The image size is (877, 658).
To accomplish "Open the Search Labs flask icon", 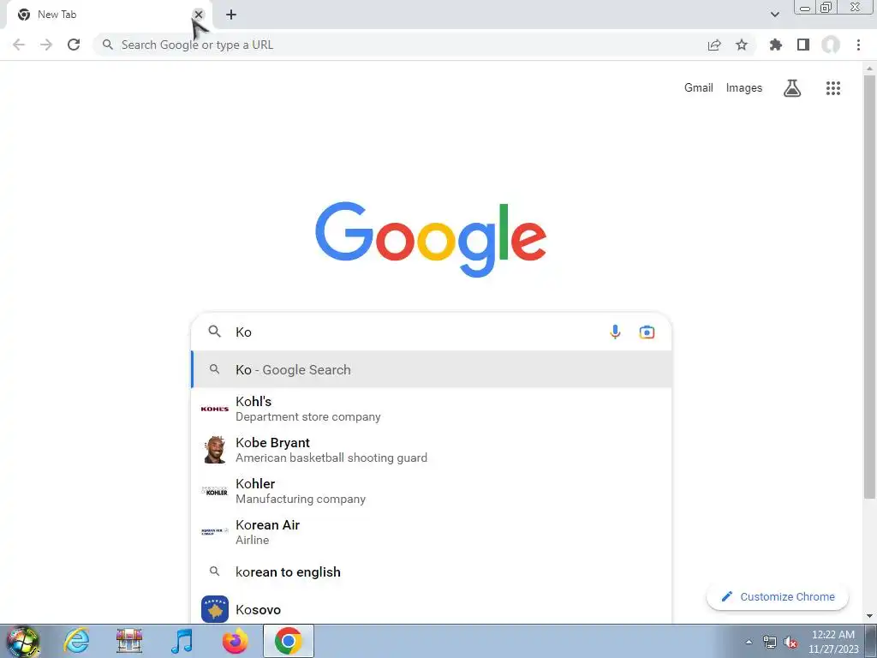I will 792,88.
